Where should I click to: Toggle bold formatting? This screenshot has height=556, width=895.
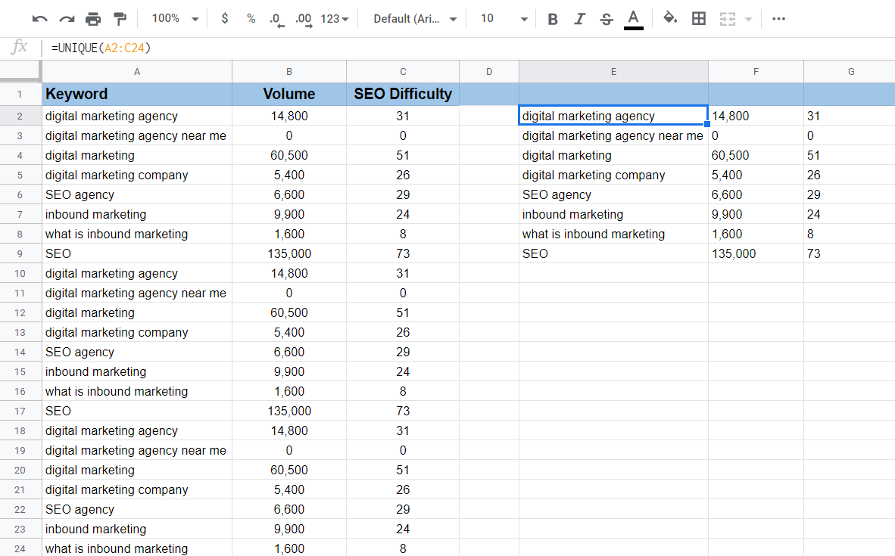[553, 19]
